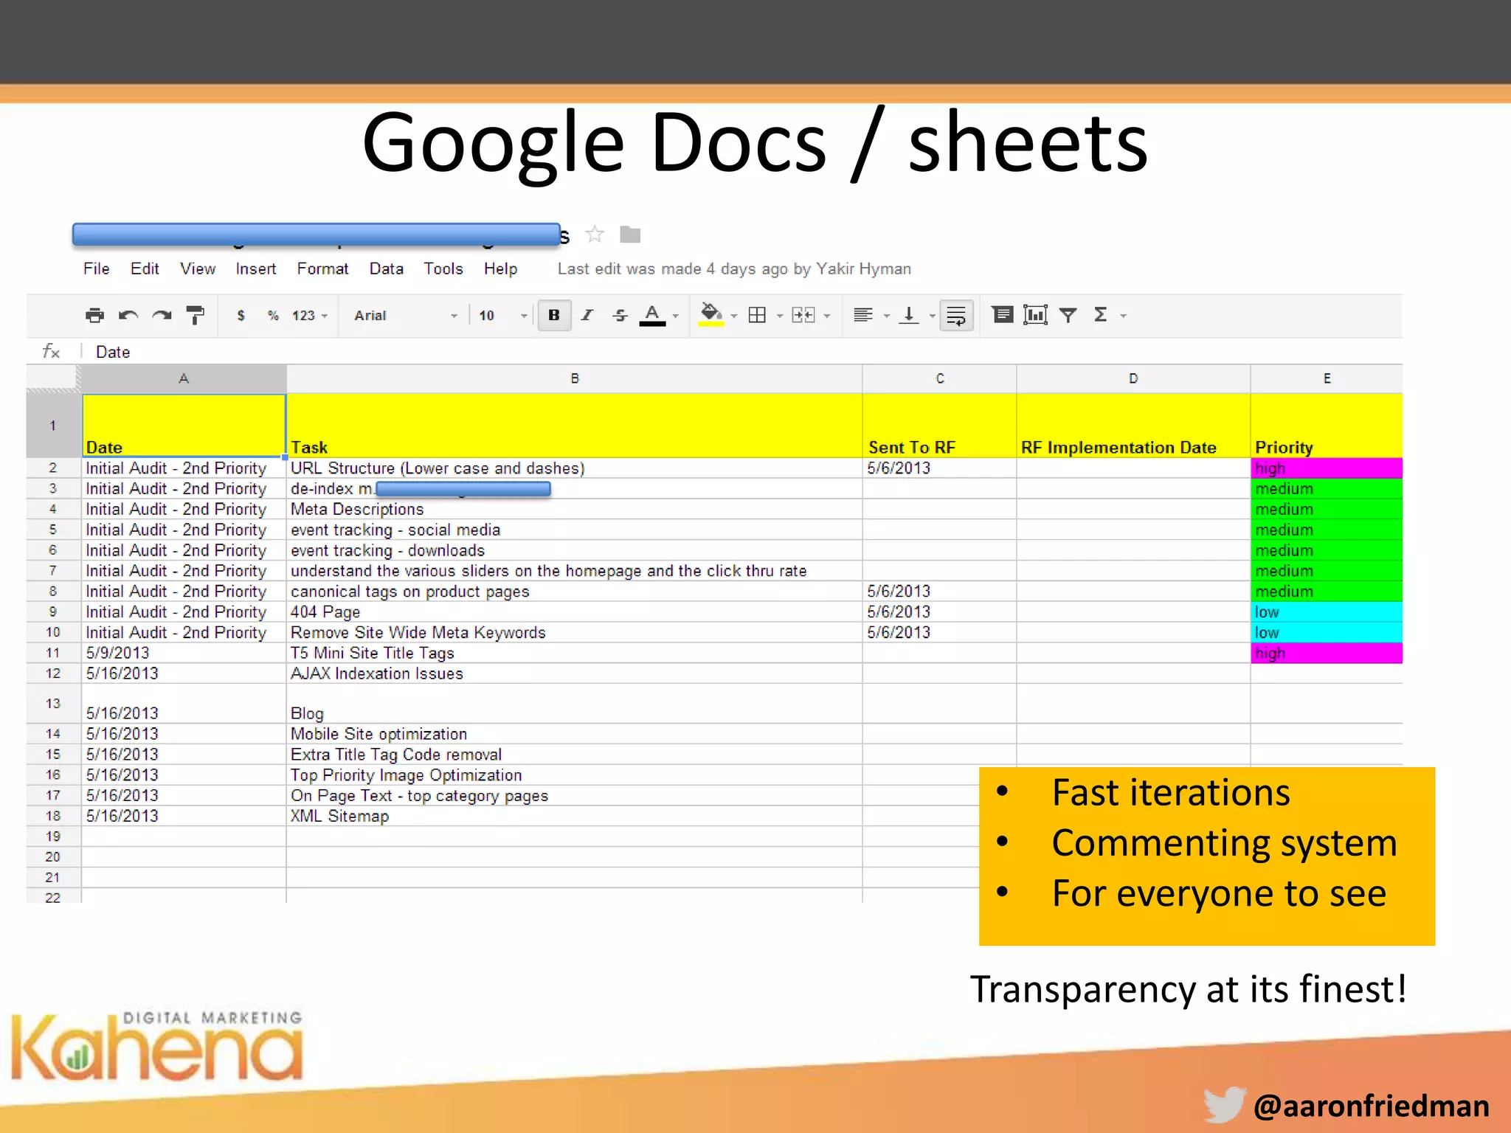Click the merge cells icon
This screenshot has height=1133, width=1511.
click(803, 316)
